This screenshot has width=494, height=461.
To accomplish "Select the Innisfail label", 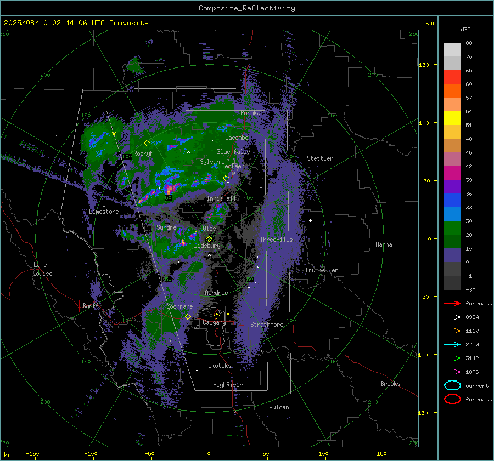I will pos(222,198).
